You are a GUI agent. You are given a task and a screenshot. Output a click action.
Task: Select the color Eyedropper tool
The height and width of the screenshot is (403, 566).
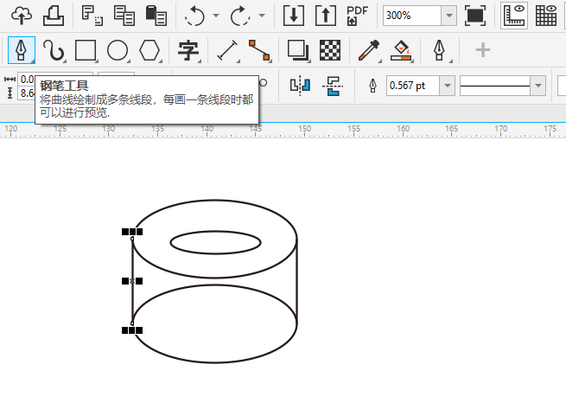369,50
